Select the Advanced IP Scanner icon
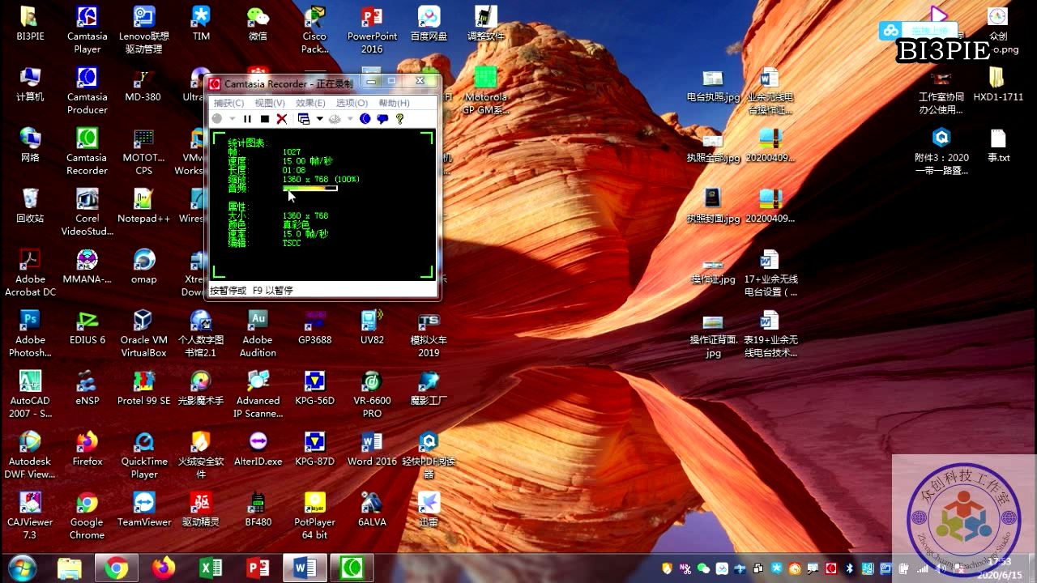This screenshot has height=583, width=1037. coord(258,394)
